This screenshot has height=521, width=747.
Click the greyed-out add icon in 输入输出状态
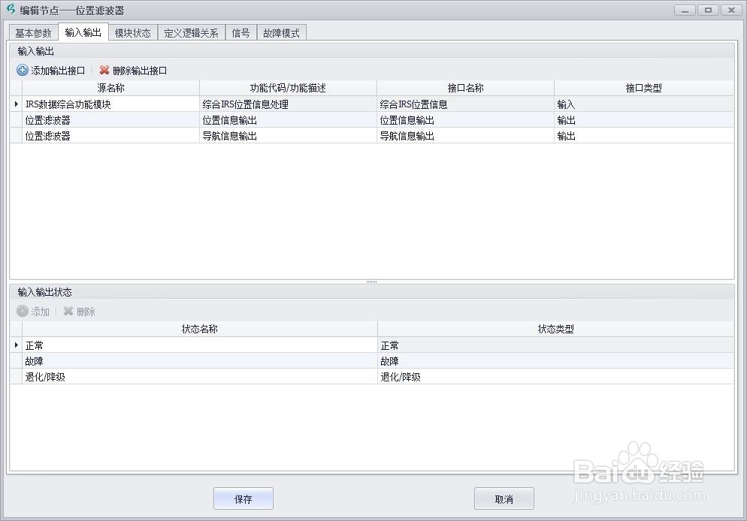(23, 311)
